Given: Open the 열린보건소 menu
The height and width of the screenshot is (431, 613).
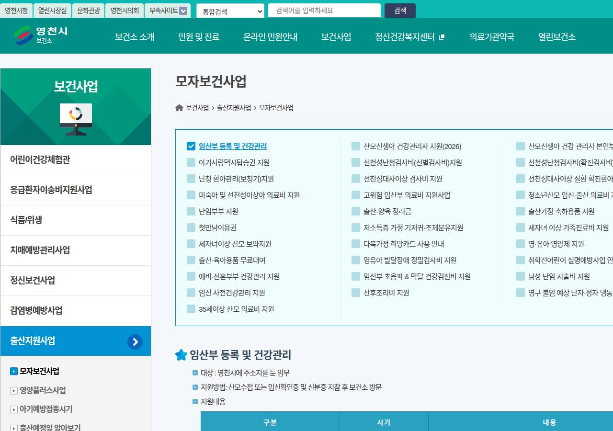Looking at the screenshot, I should pyautogui.click(x=557, y=37).
